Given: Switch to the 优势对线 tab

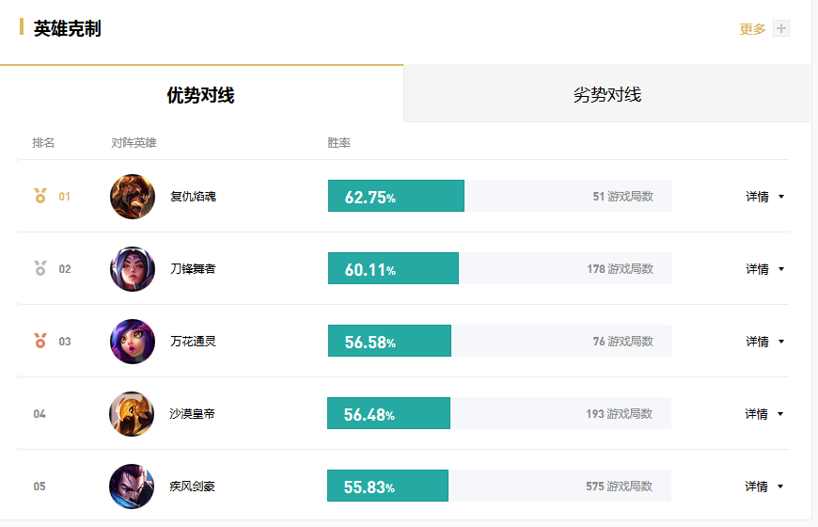Looking at the screenshot, I should [x=200, y=95].
